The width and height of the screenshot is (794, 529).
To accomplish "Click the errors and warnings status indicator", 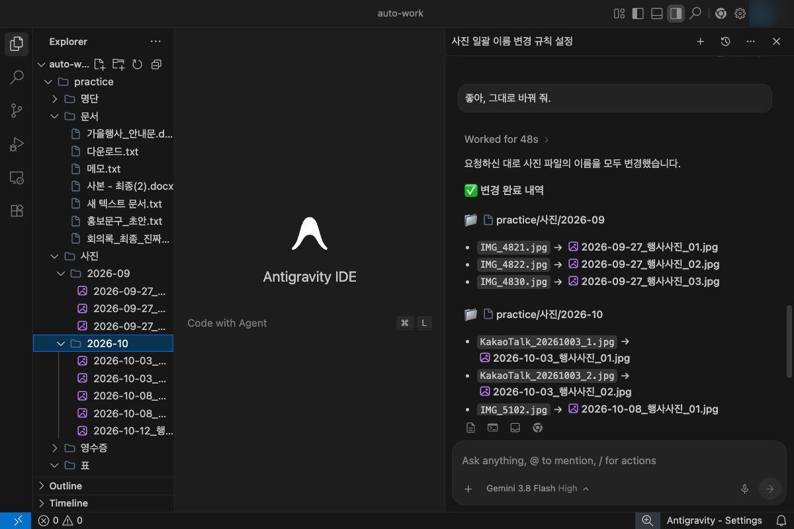I will point(60,520).
